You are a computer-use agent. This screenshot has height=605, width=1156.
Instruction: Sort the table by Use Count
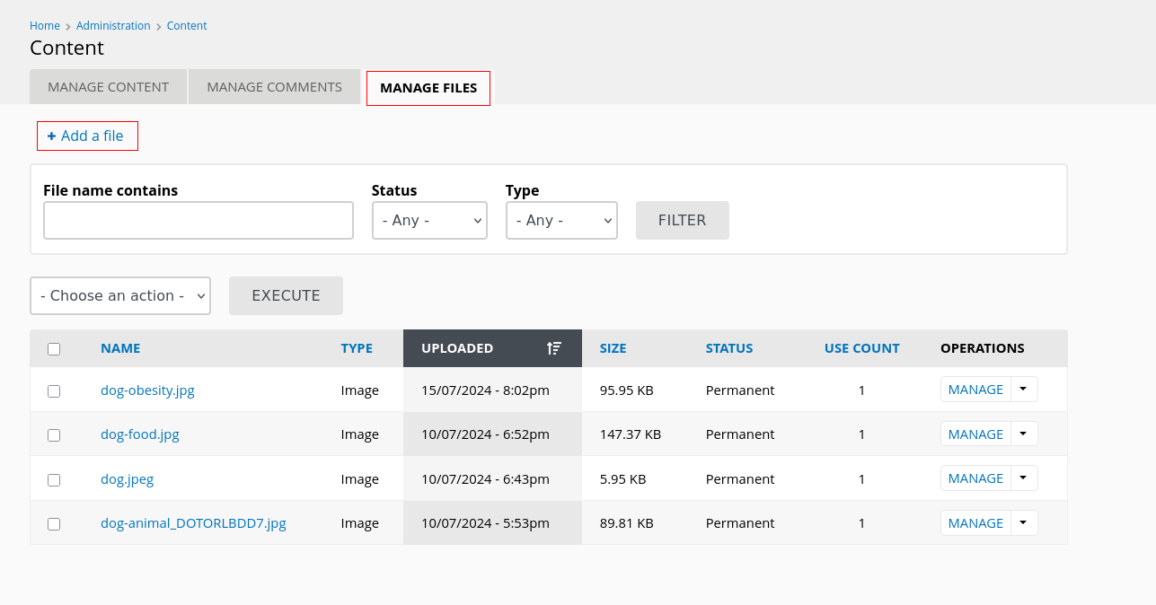coord(862,348)
